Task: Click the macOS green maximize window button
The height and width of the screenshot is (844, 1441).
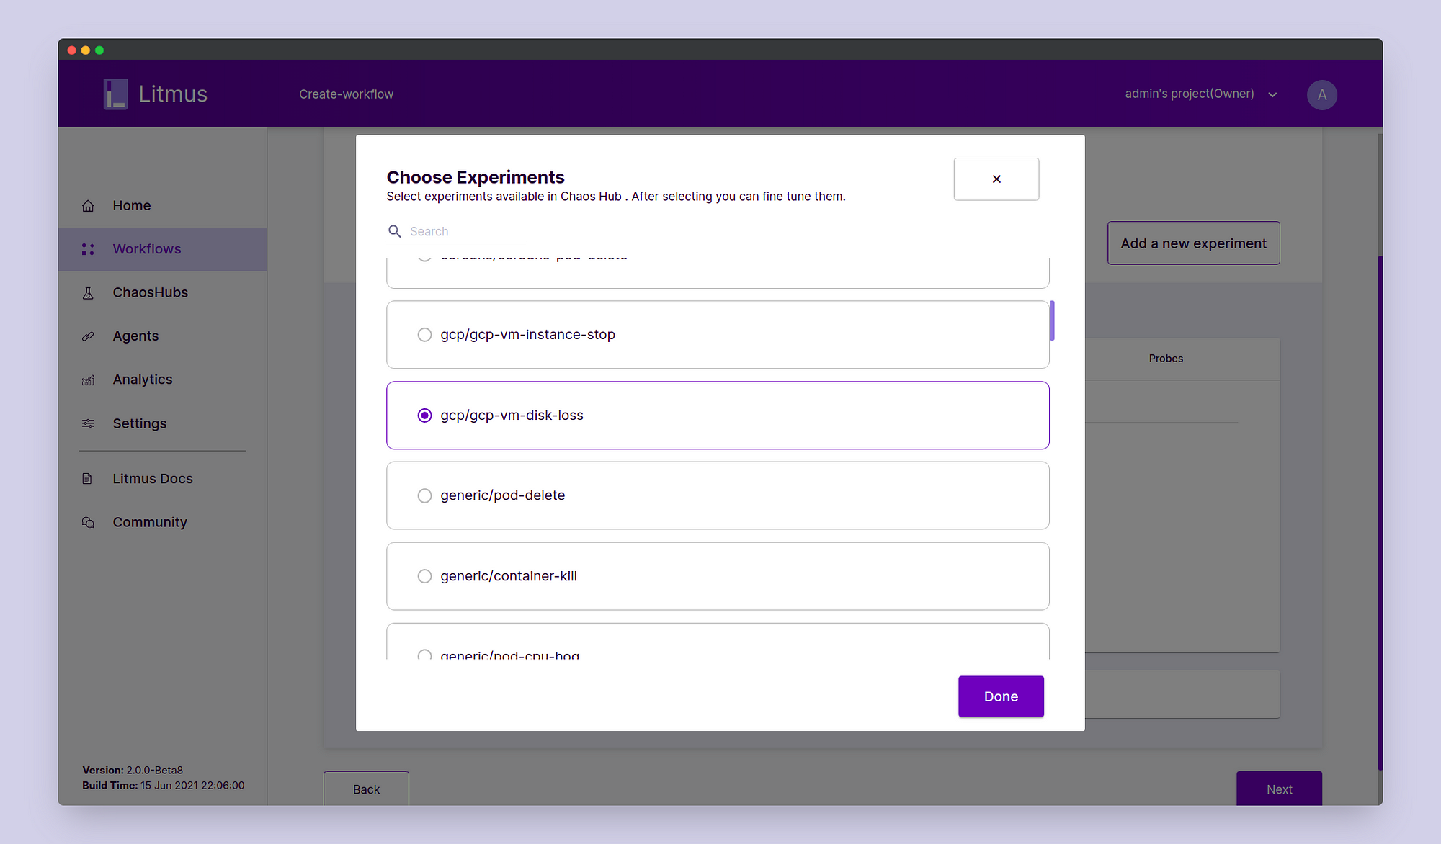Action: point(99,50)
